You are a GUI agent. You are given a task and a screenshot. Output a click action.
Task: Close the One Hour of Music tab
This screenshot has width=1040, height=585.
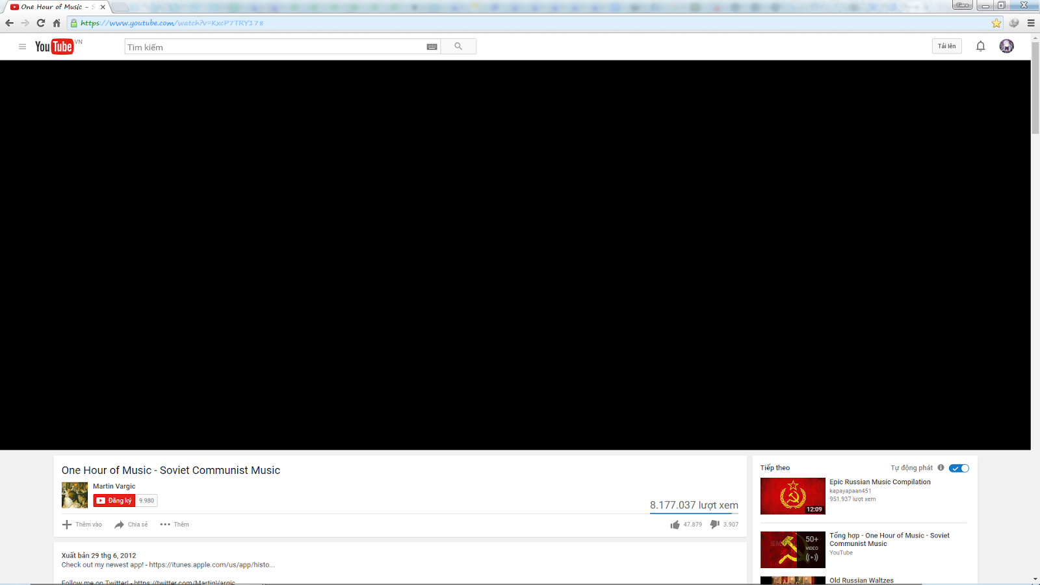pos(103,7)
